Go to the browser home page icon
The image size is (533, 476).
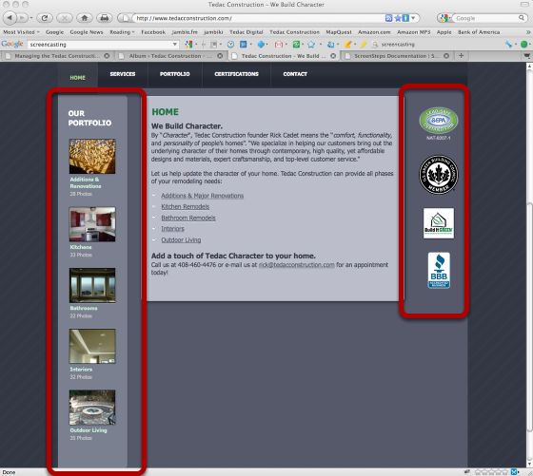point(85,18)
